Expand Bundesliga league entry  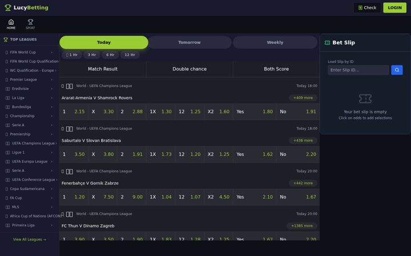(x=29, y=107)
